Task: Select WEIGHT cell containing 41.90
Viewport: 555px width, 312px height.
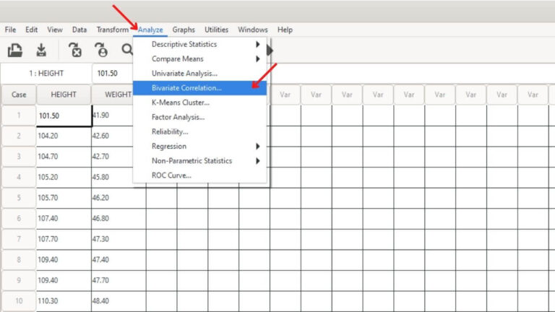Action: (x=113, y=116)
